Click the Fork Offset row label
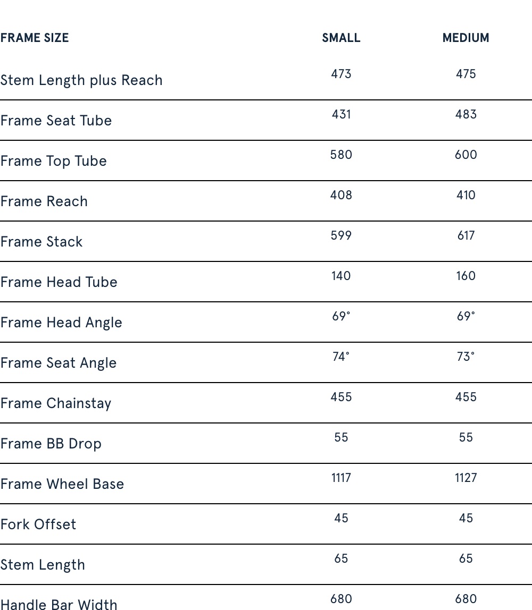This screenshot has height=610, width=532. [38, 524]
